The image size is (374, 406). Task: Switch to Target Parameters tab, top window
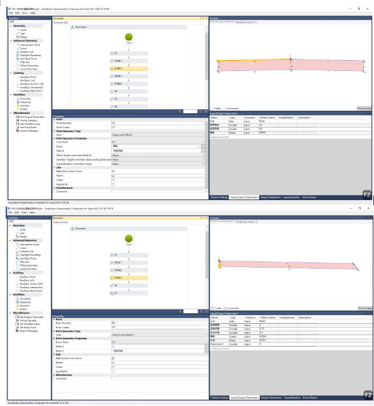[270, 197]
